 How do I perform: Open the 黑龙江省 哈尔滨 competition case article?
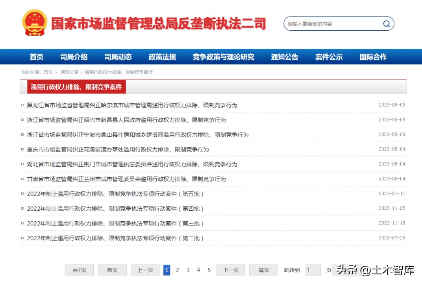[131, 105]
